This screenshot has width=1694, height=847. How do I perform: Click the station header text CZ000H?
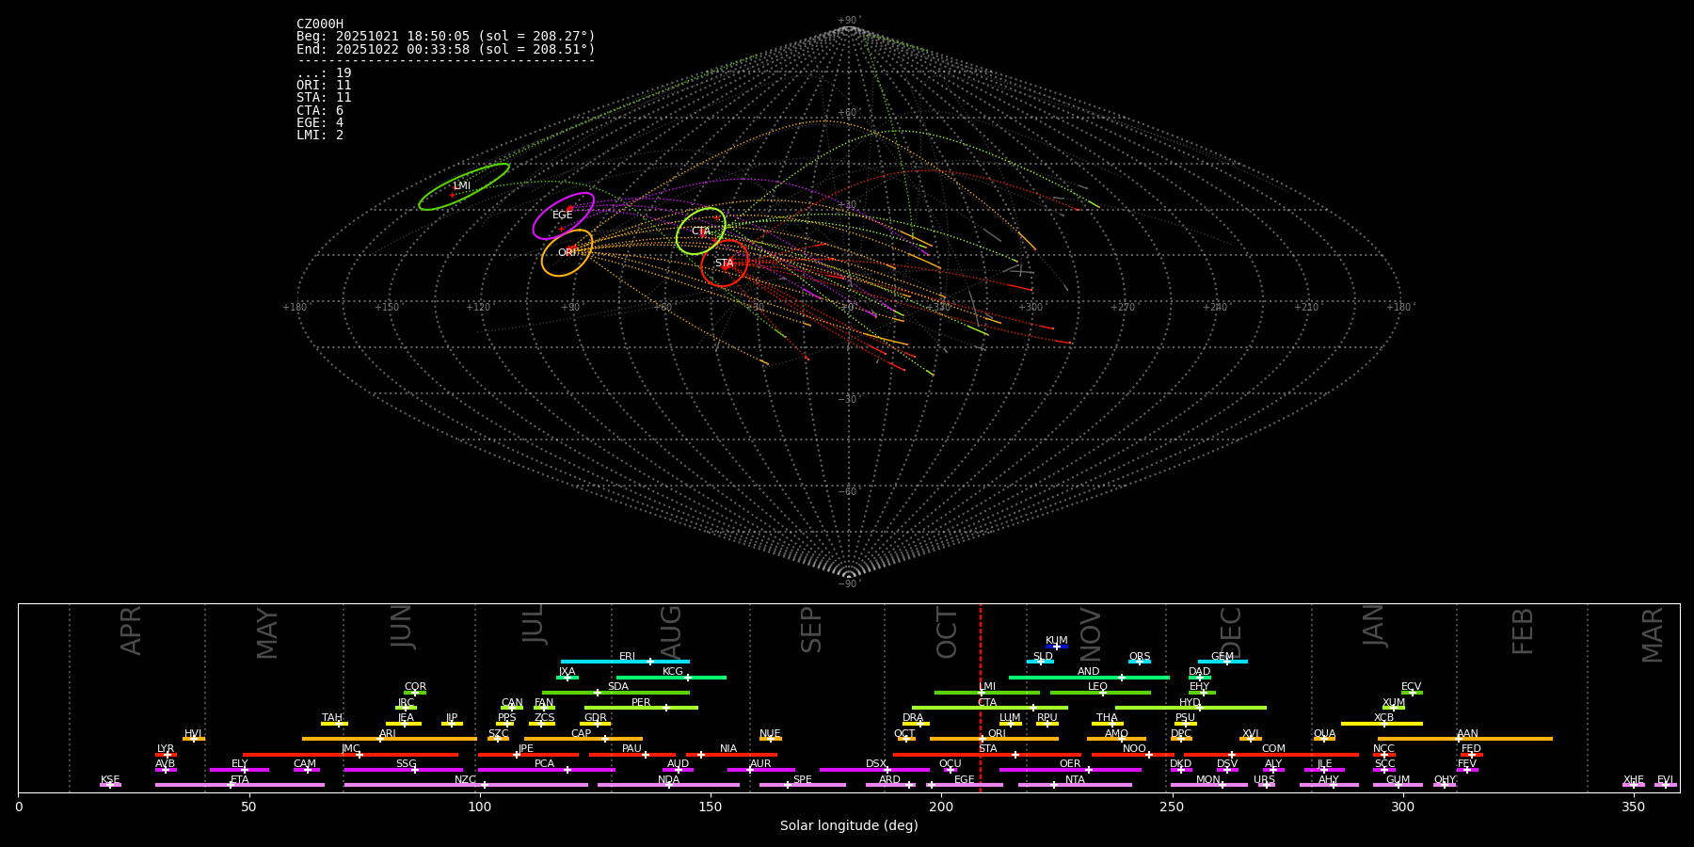pyautogui.click(x=320, y=24)
